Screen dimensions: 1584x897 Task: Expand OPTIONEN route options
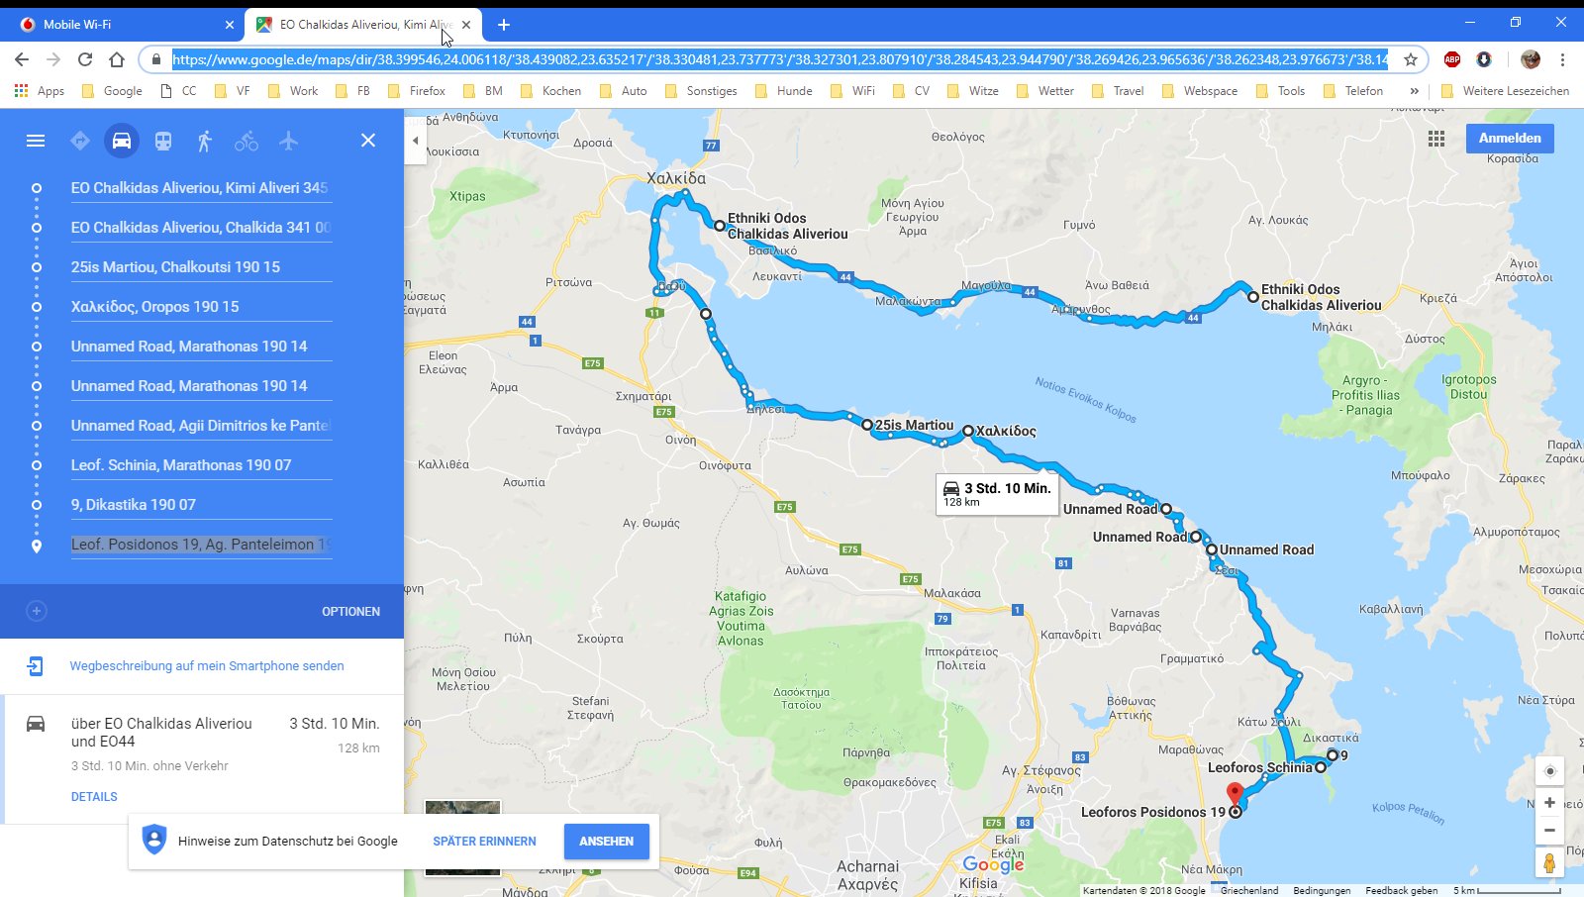(x=350, y=612)
